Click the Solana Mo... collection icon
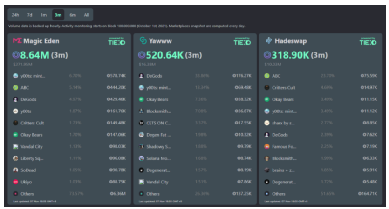The width and height of the screenshot is (389, 209). click(x=142, y=158)
